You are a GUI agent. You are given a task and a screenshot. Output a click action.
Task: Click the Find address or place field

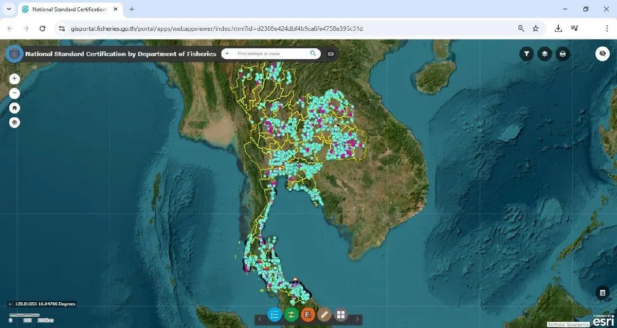point(267,53)
